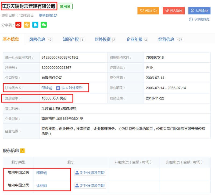Image resolution: width=215 pixels, height=195 pixels.
Task: Click the 股东信息 section heading
Action: (11, 151)
